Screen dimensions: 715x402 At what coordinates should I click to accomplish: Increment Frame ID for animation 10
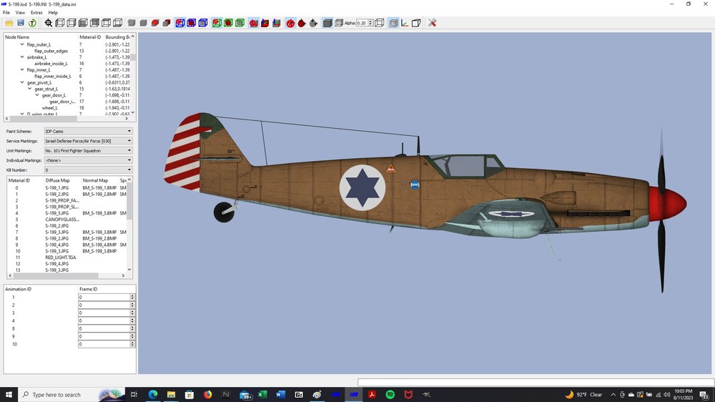[132, 343]
